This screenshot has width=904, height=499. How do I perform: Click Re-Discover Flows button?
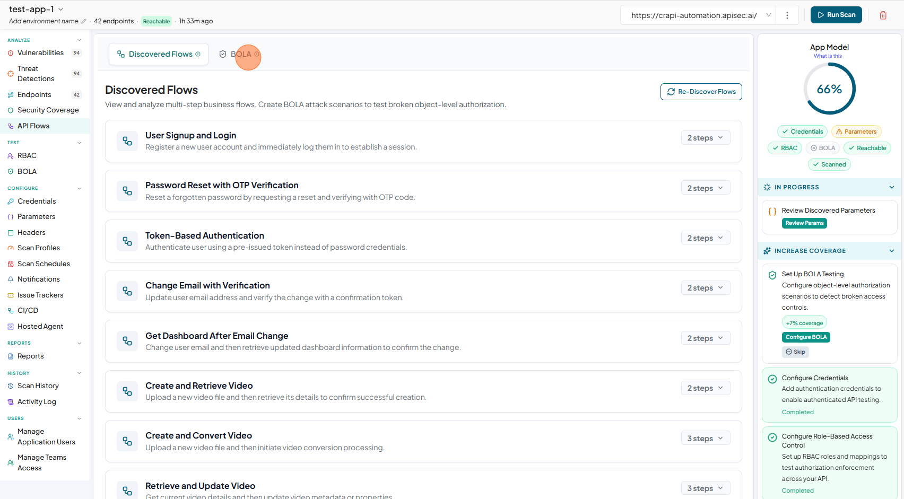[701, 92]
